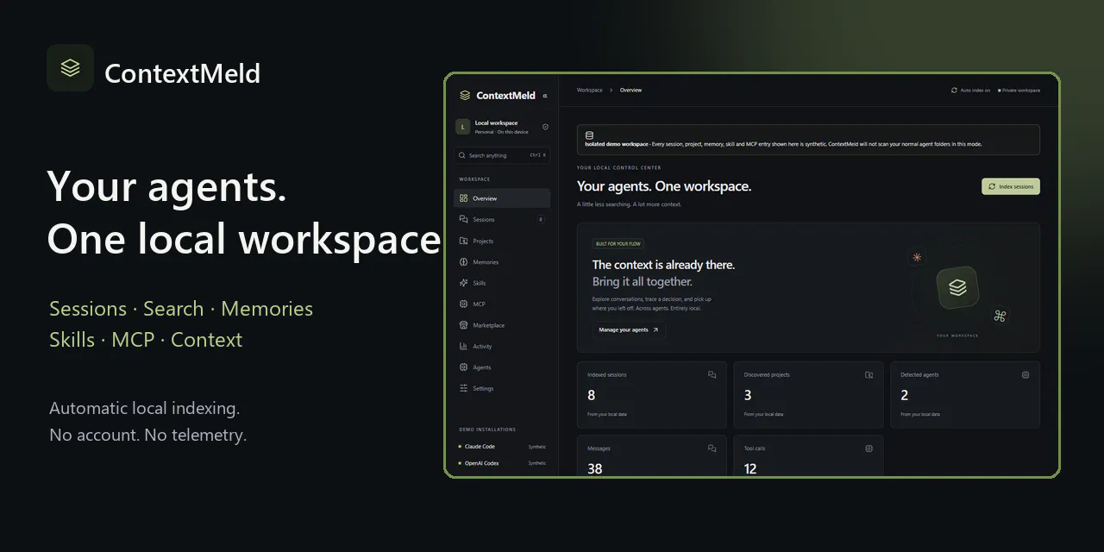The height and width of the screenshot is (552, 1104).
Task: Toggle the Auto index on label
Action: click(x=975, y=90)
